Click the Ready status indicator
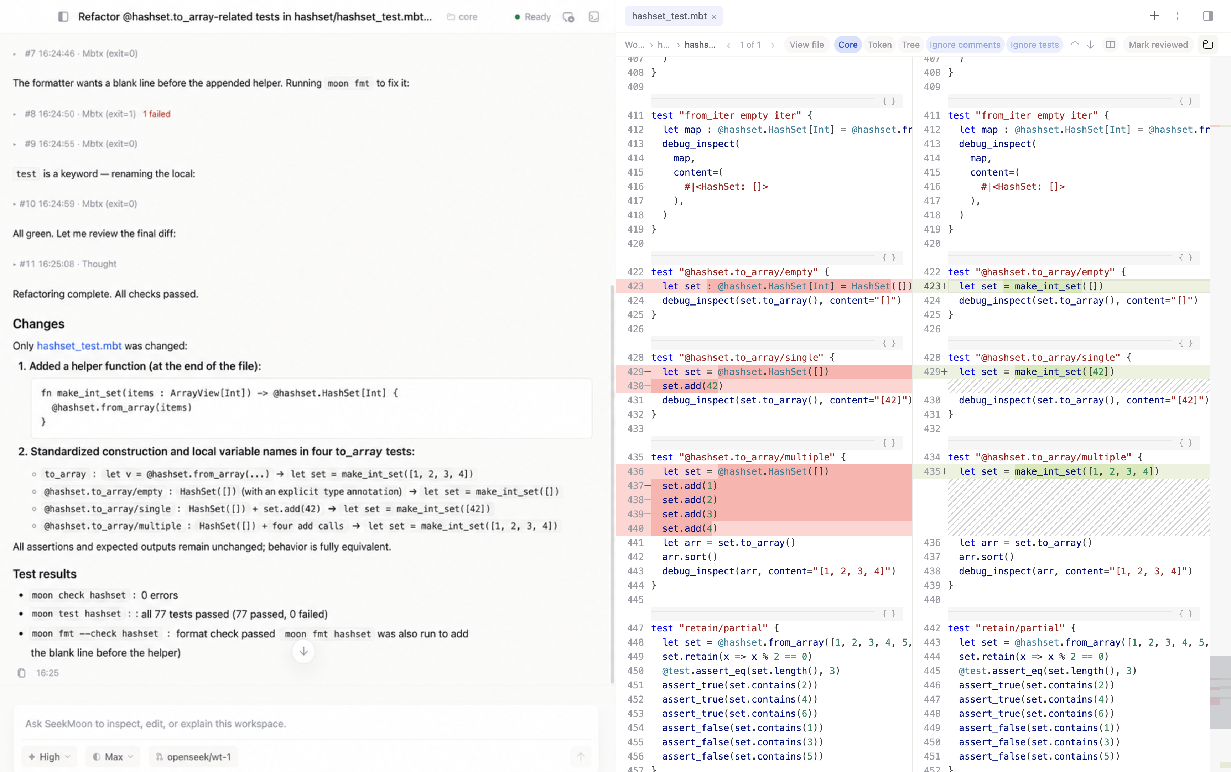The image size is (1231, 772). tap(533, 17)
